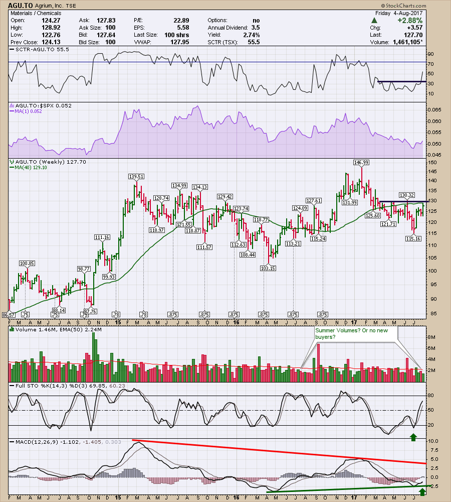Click the Summer Volumes annotation text
Screen dimensions: 451x502
coord(352,334)
